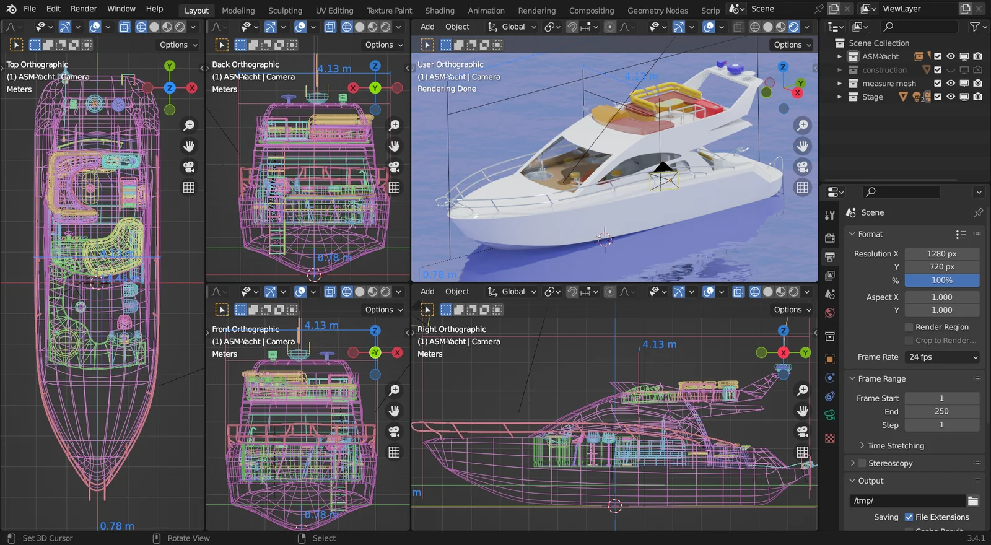
Task: Click Options button in Right Orthographic viewport
Action: pyautogui.click(x=792, y=310)
